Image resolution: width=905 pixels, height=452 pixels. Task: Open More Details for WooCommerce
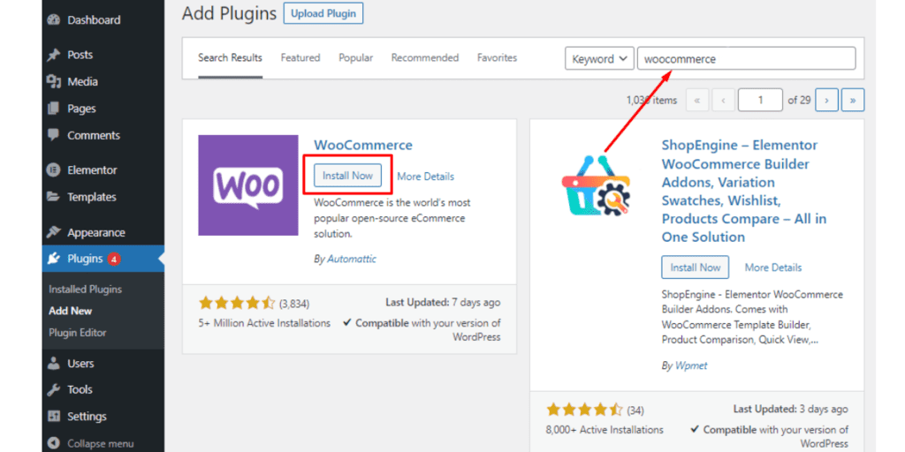[x=425, y=177]
